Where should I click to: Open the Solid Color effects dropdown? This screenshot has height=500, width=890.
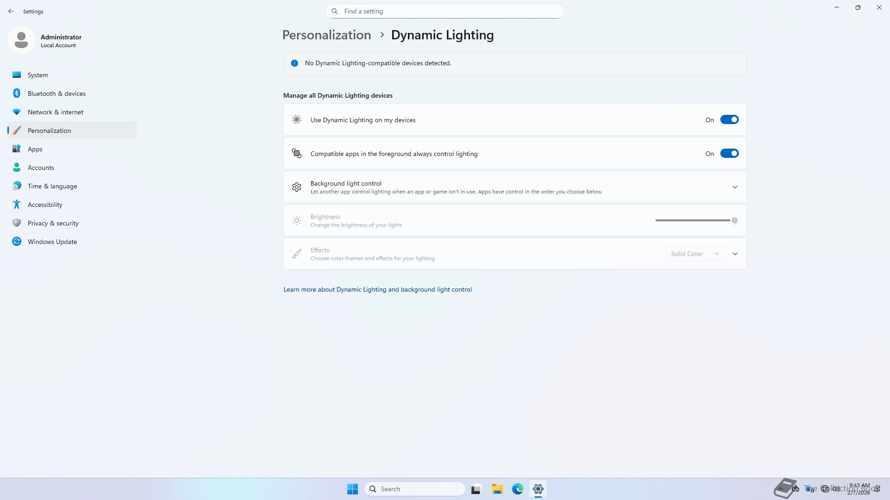point(695,254)
